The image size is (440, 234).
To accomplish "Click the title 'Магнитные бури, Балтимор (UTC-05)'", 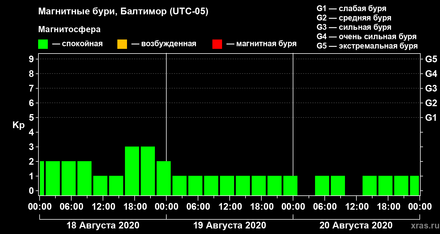I will pos(123,12).
